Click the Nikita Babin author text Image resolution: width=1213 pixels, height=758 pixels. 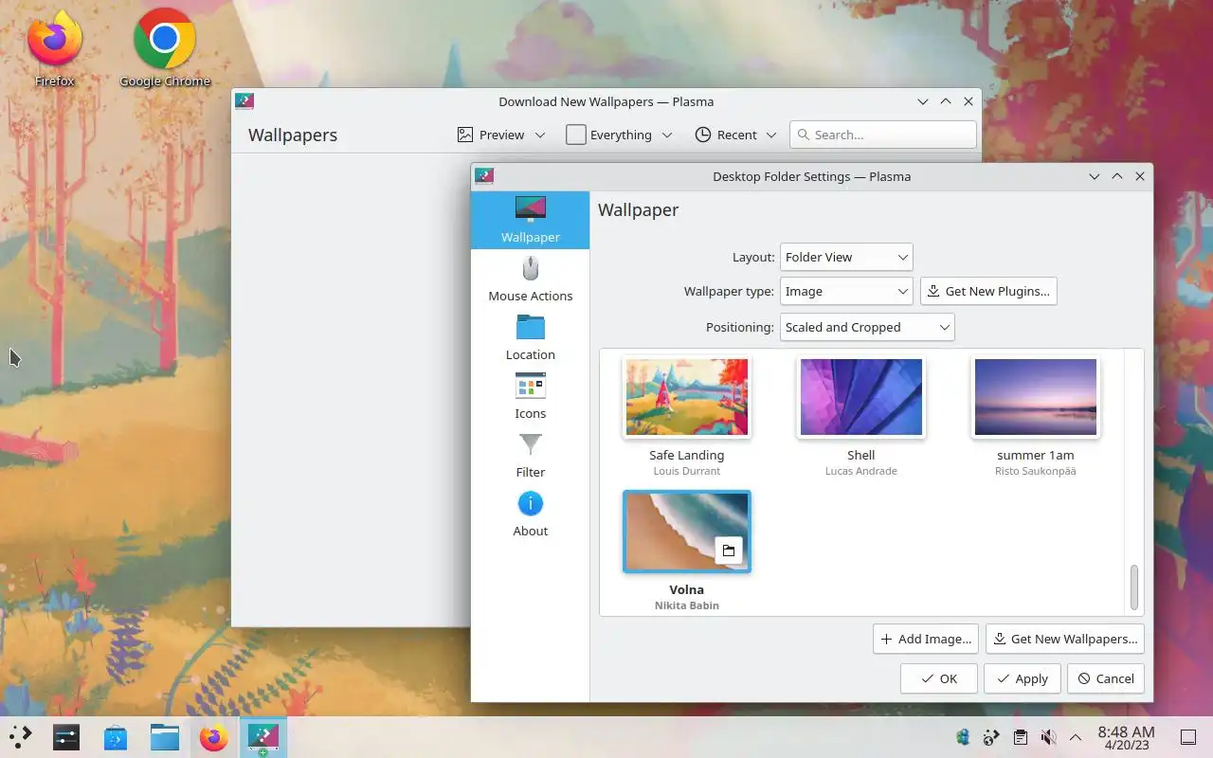pos(687,605)
